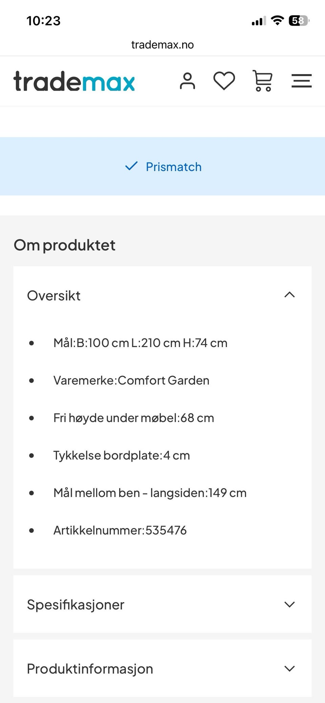Tap the 10:23 clock in status bar
This screenshot has width=325, height=703.
pos(44,21)
